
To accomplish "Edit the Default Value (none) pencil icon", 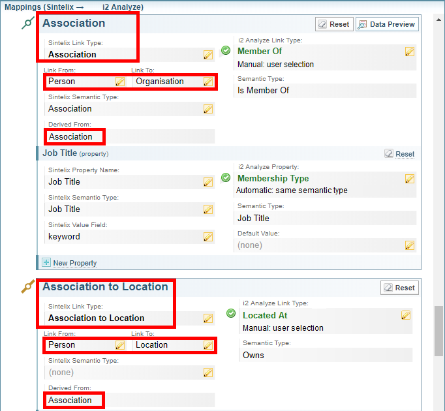I will click(410, 245).
